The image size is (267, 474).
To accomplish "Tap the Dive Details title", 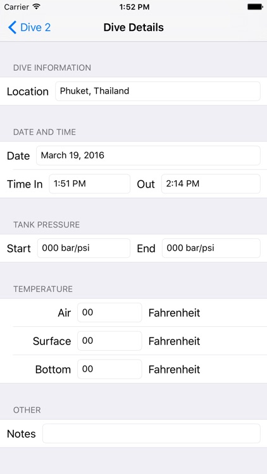I will tap(133, 28).
